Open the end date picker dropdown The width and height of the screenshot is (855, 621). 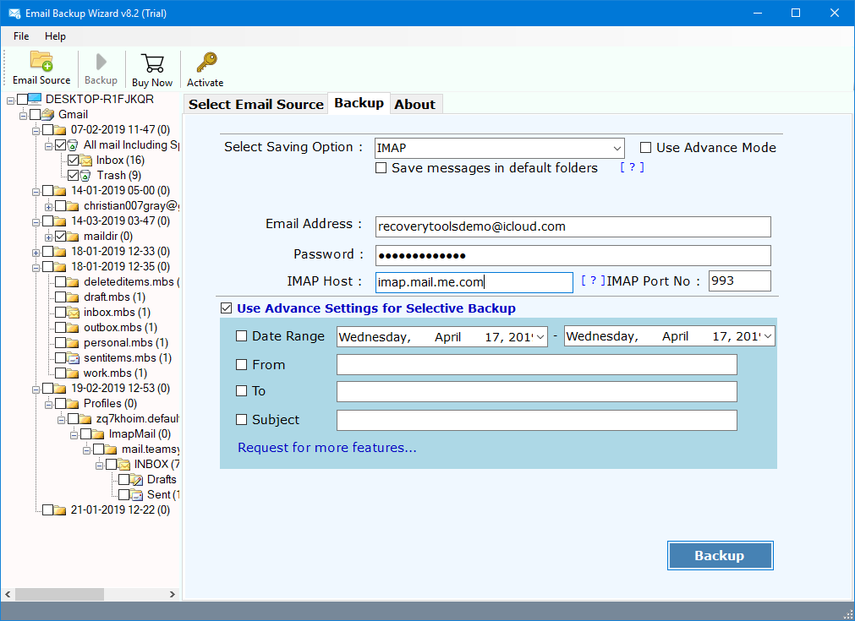click(768, 336)
